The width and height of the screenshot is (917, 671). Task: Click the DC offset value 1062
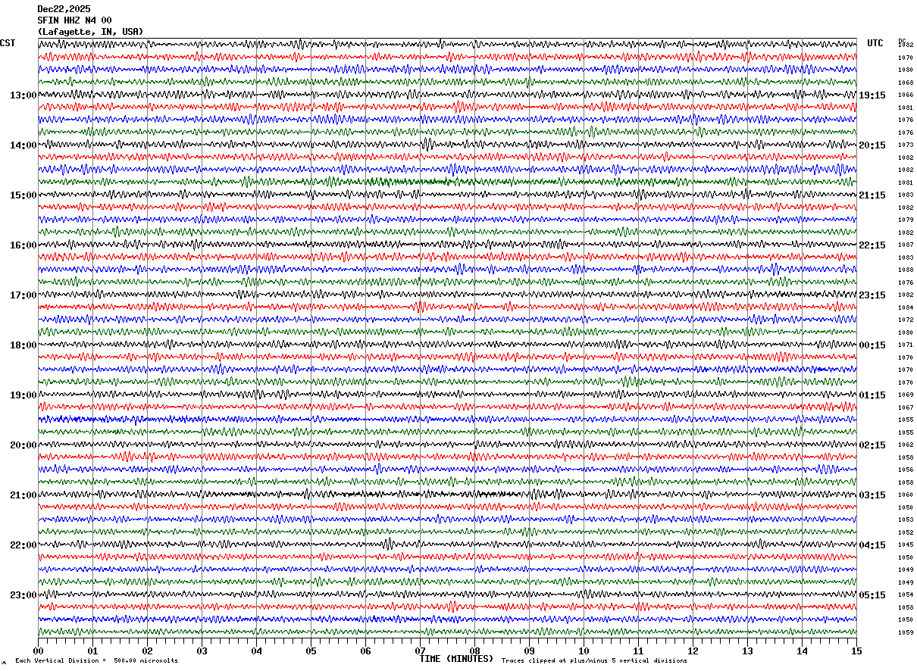(x=906, y=445)
